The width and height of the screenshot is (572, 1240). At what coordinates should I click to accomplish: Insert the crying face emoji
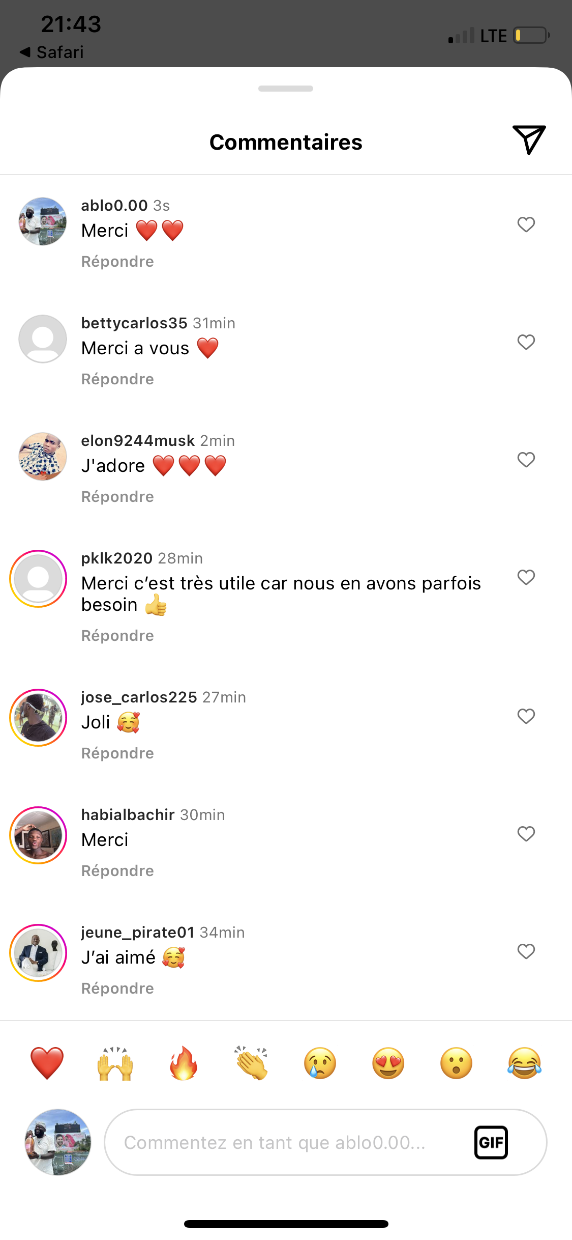[x=320, y=1063]
